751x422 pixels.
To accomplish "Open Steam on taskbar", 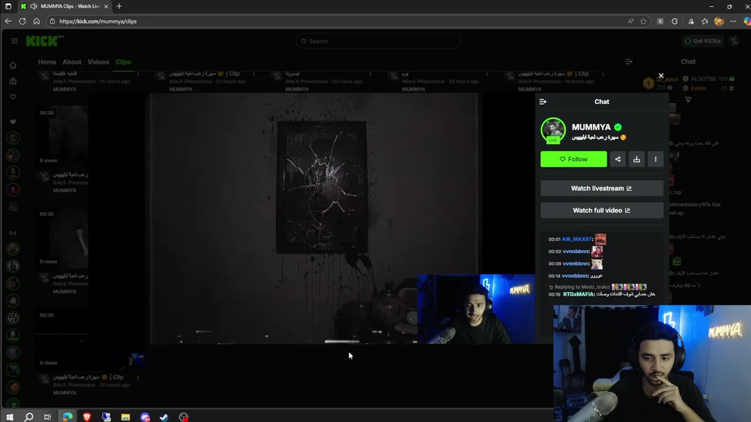I will [x=164, y=417].
